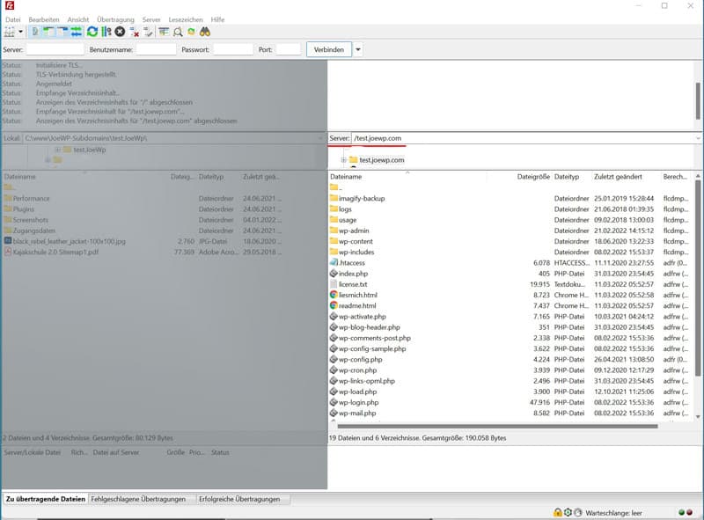Open the Site Manager dropdown arrow
Viewport: 704px width, 520px height.
pyautogui.click(x=19, y=32)
